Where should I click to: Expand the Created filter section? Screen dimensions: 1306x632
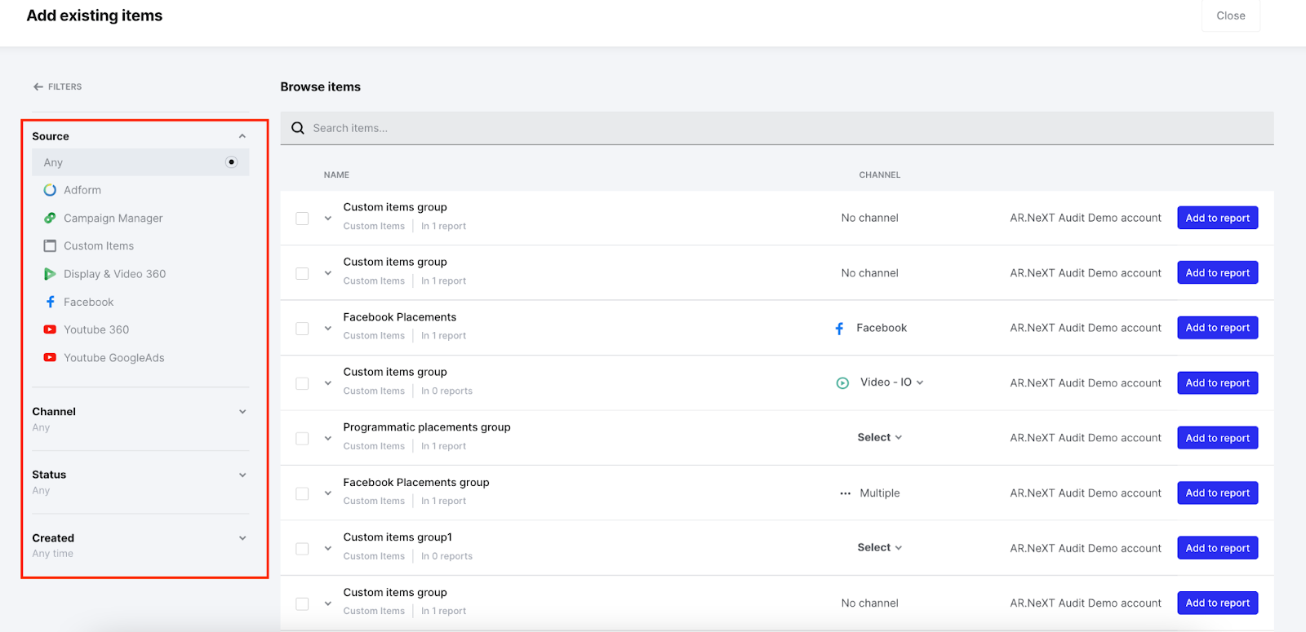pos(242,538)
